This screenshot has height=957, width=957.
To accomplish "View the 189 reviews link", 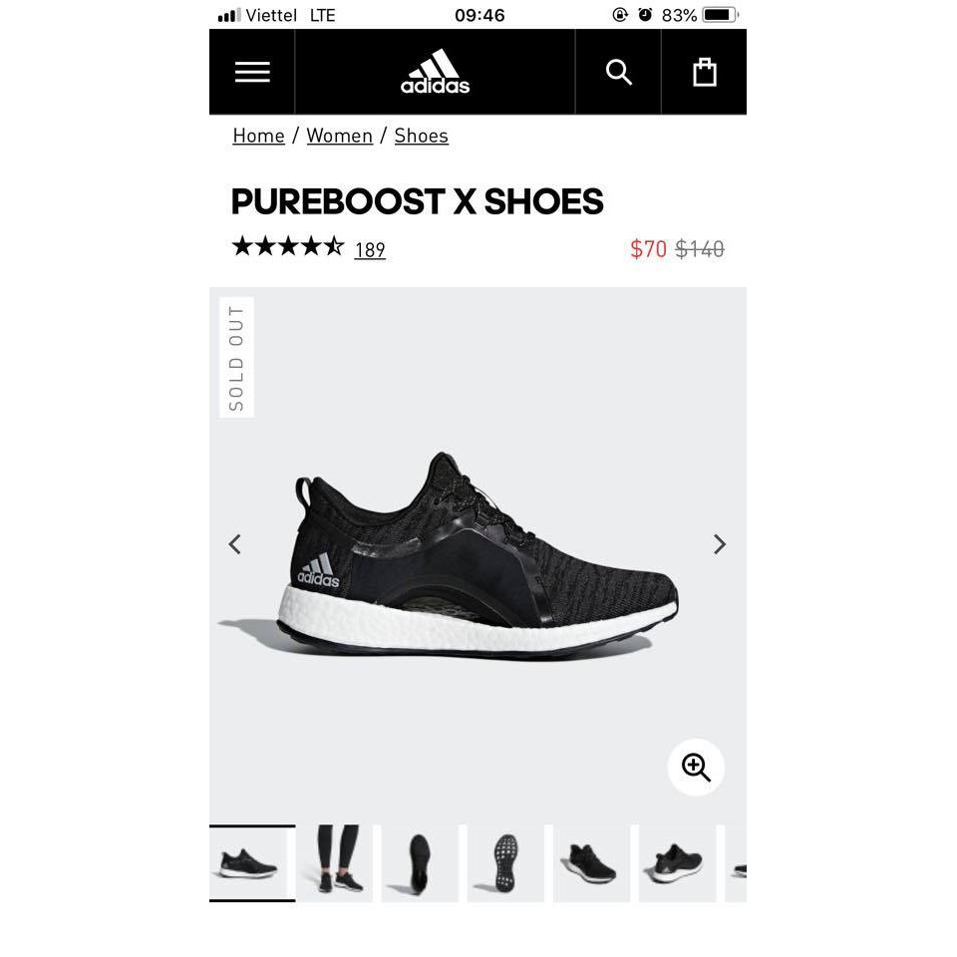I will coord(370,249).
